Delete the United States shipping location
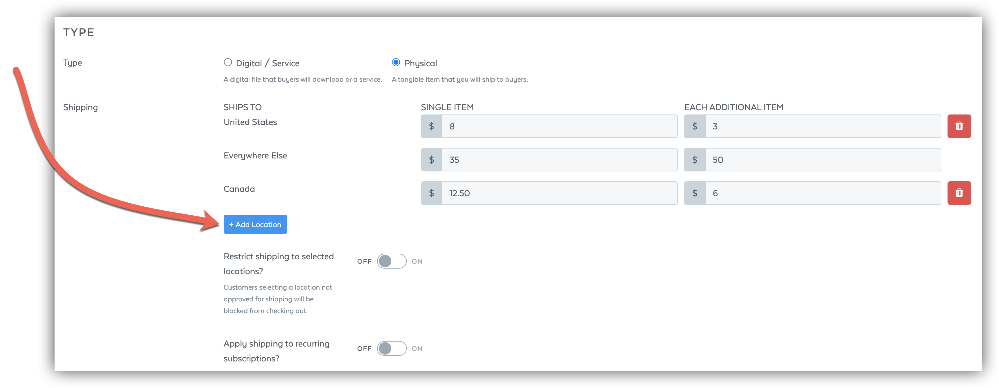The width and height of the screenshot is (999, 388). (959, 126)
